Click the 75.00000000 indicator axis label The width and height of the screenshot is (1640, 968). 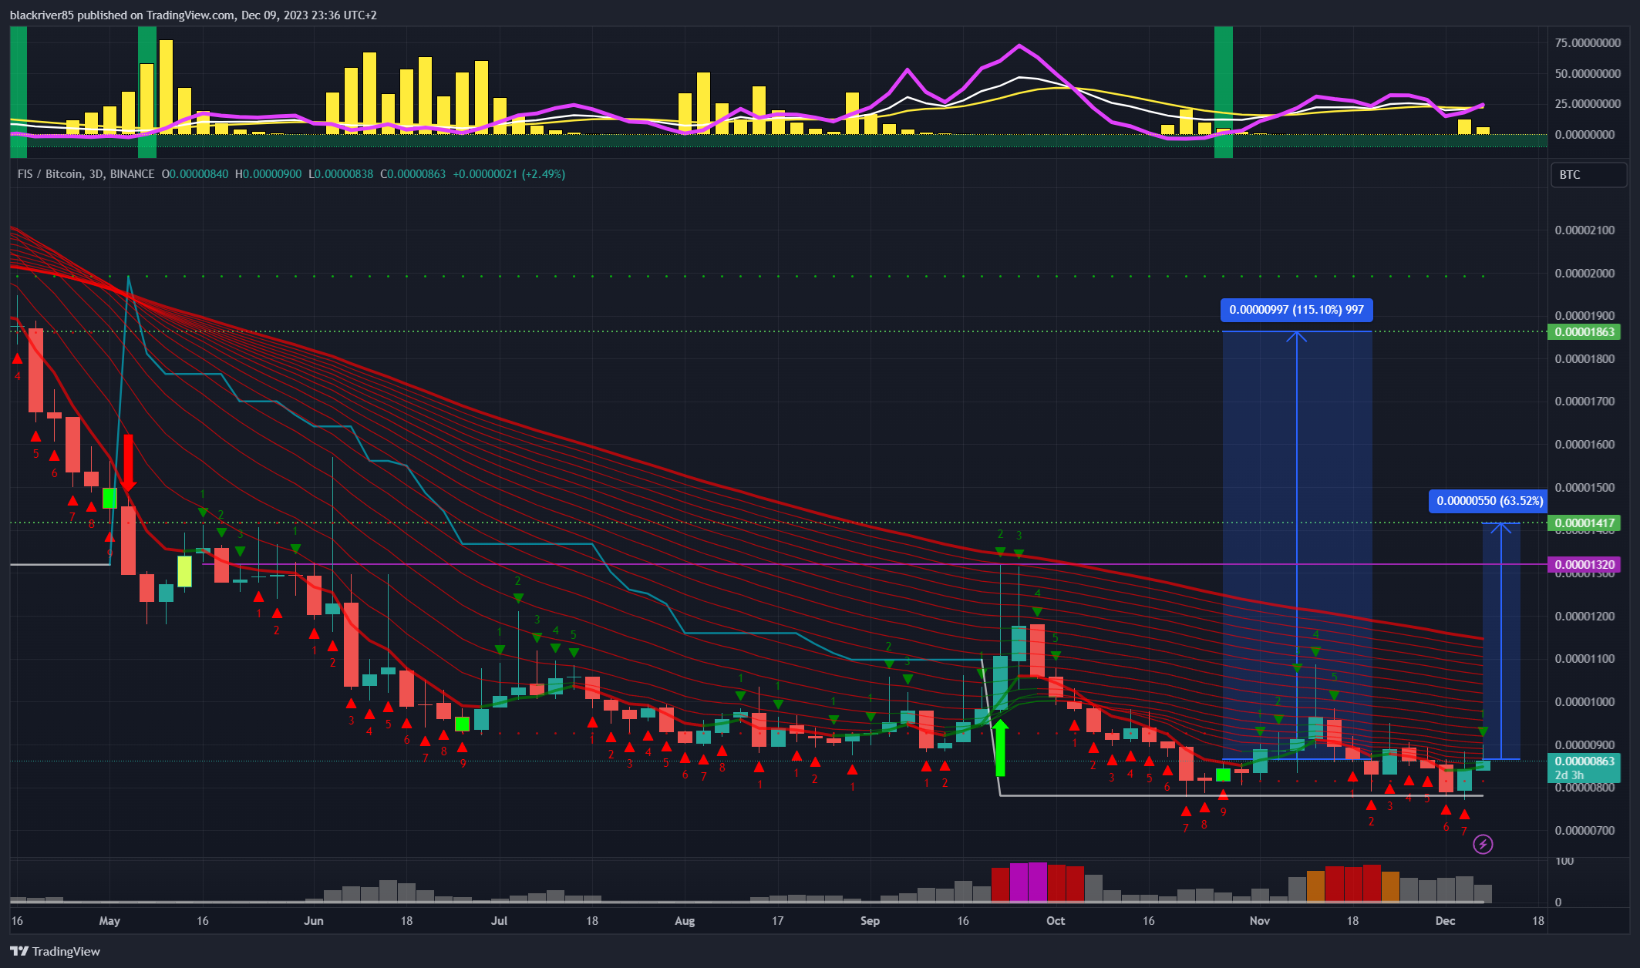[1588, 43]
